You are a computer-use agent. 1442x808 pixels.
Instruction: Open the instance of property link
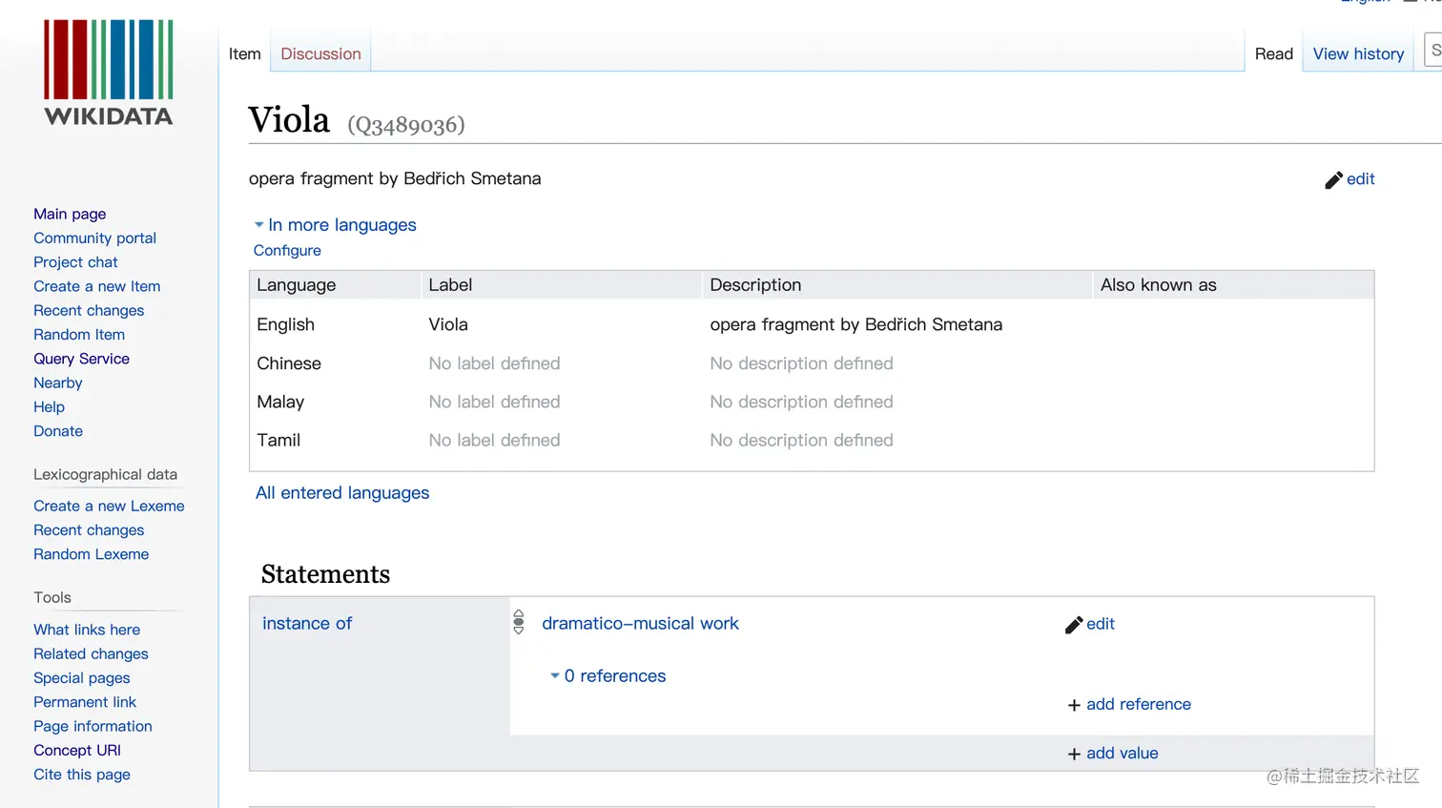click(307, 623)
